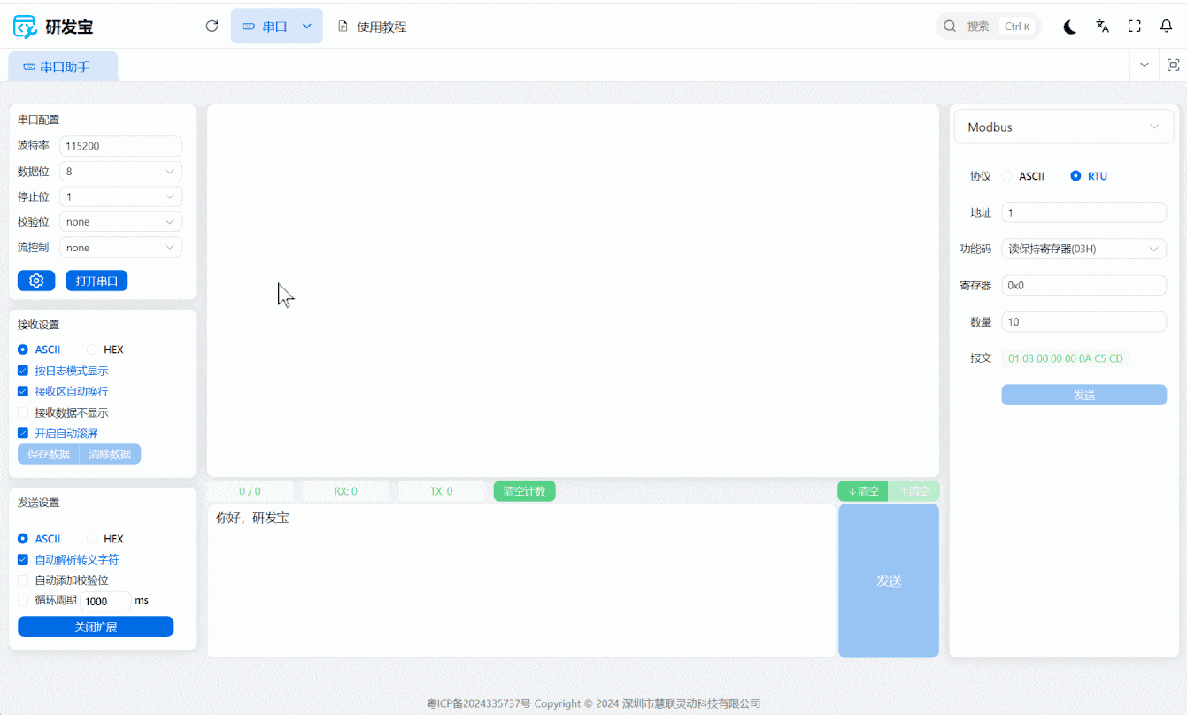Select HEX in receive settings
This screenshot has width=1187, height=715.
92,350
